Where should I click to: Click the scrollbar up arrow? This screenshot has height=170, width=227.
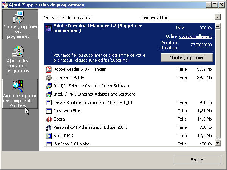(218, 26)
